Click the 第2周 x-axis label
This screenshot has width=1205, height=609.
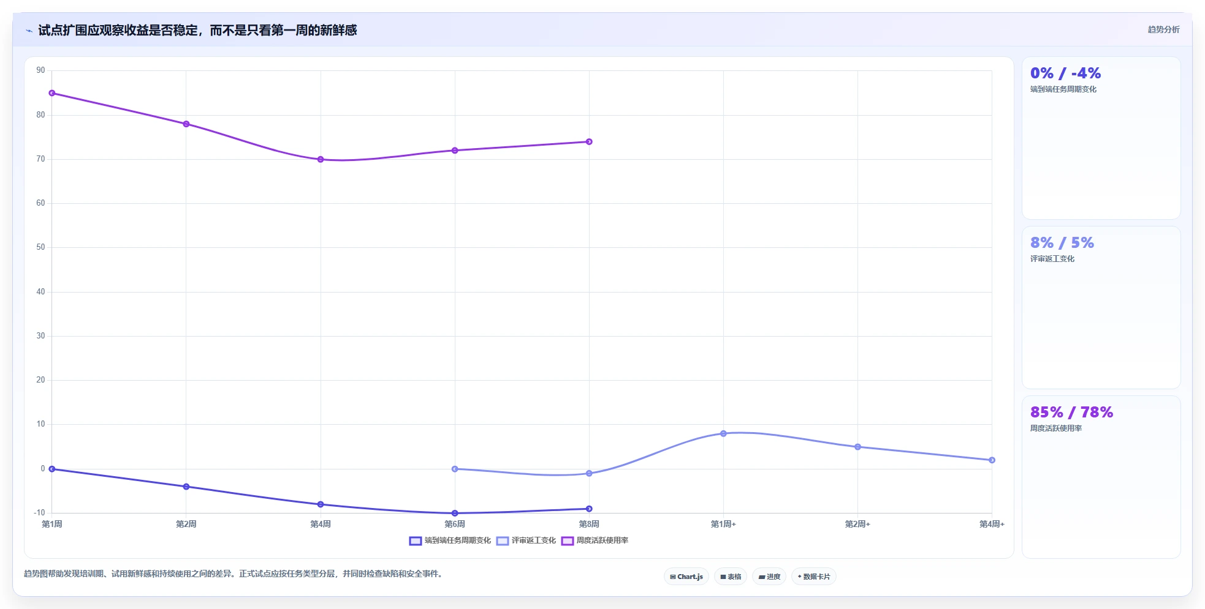click(x=186, y=525)
